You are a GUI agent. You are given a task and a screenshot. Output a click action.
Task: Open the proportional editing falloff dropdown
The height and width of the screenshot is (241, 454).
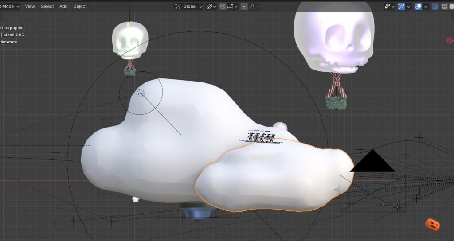pos(254,6)
